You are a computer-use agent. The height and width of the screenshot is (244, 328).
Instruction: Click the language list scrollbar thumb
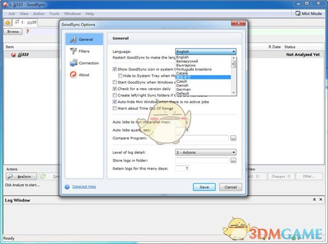233,64
